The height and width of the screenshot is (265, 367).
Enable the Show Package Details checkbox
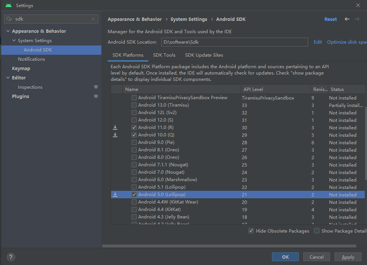click(317, 231)
